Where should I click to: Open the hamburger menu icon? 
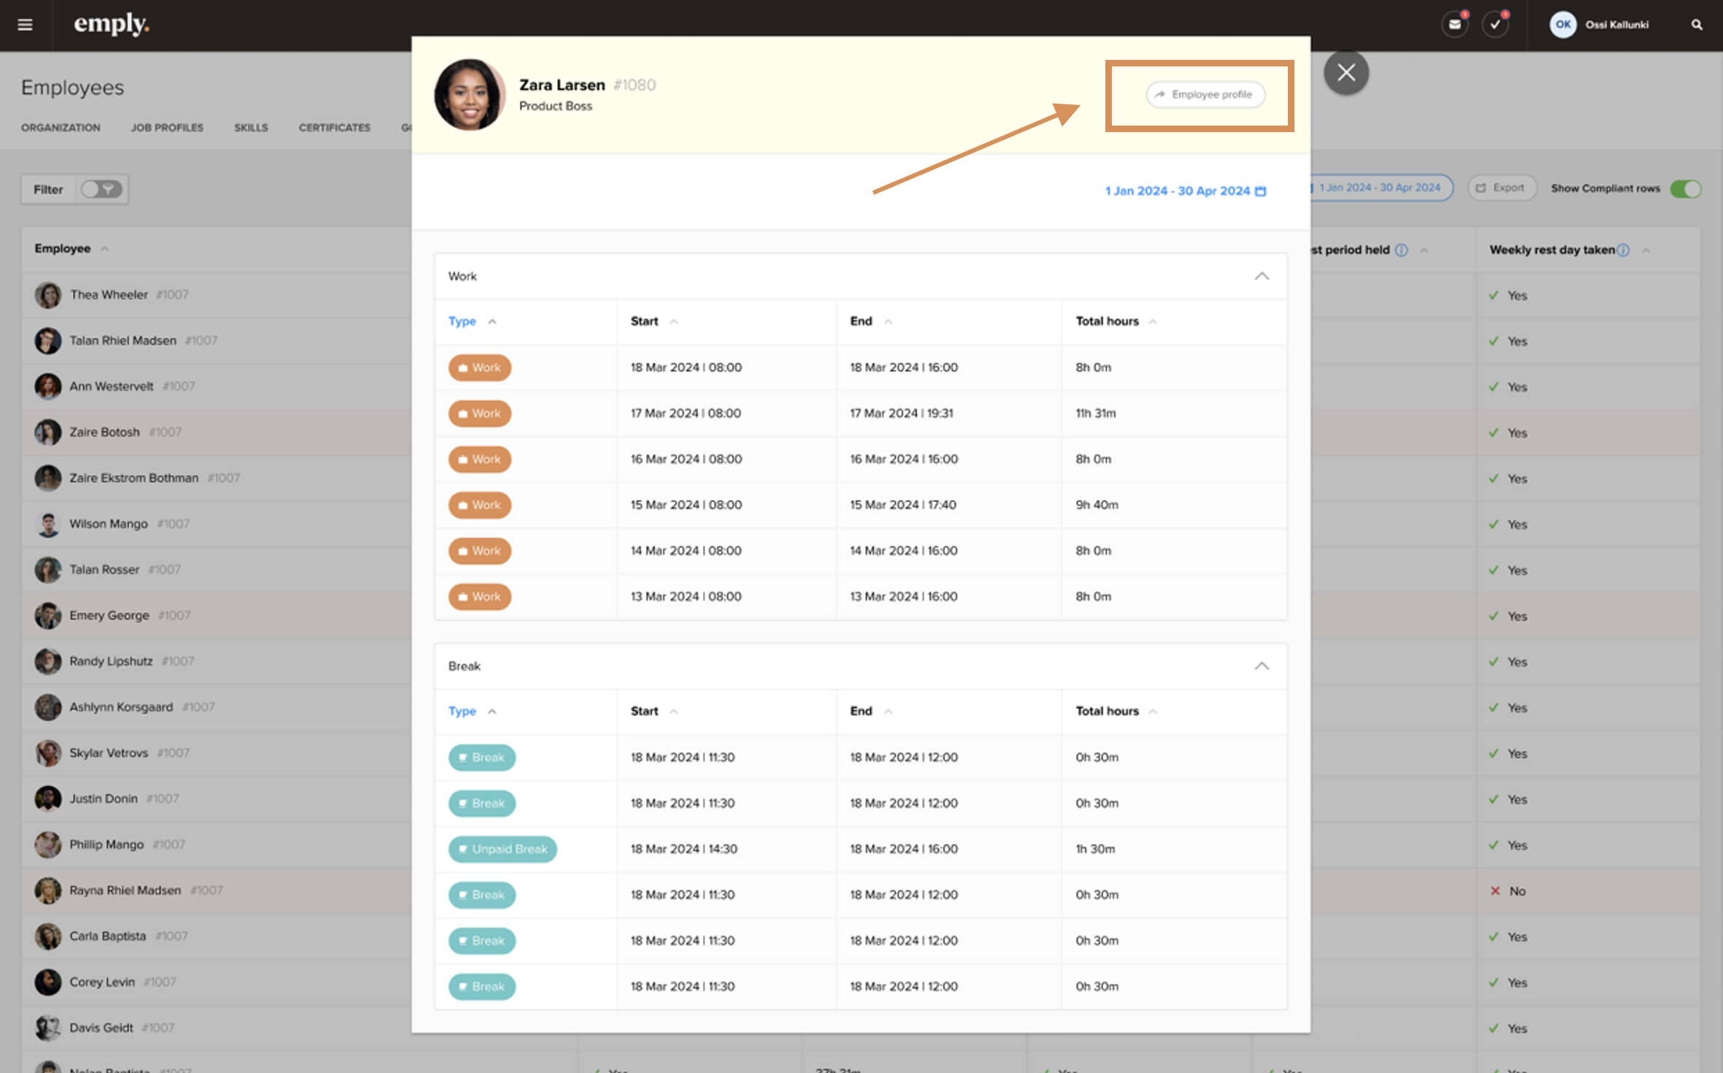point(25,25)
